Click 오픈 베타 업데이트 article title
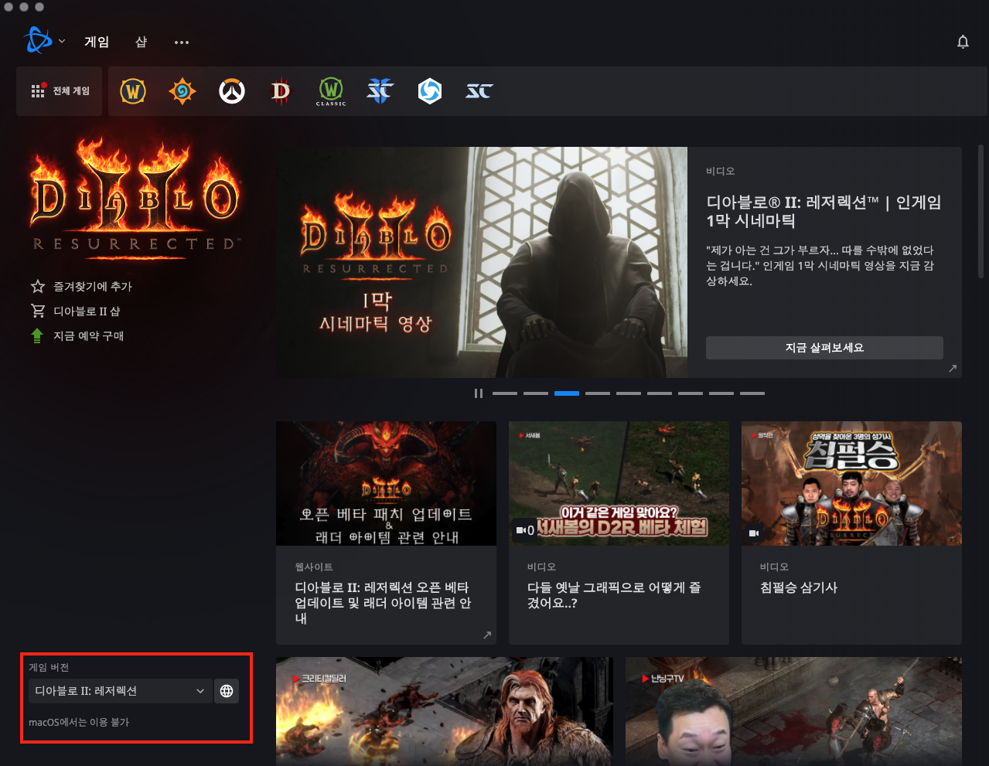Viewport: 989px width, 766px height. (x=383, y=603)
